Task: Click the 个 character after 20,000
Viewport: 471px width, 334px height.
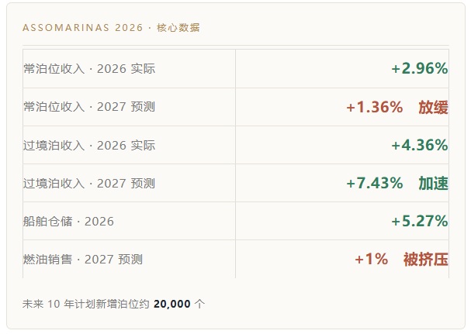Action: click(199, 304)
